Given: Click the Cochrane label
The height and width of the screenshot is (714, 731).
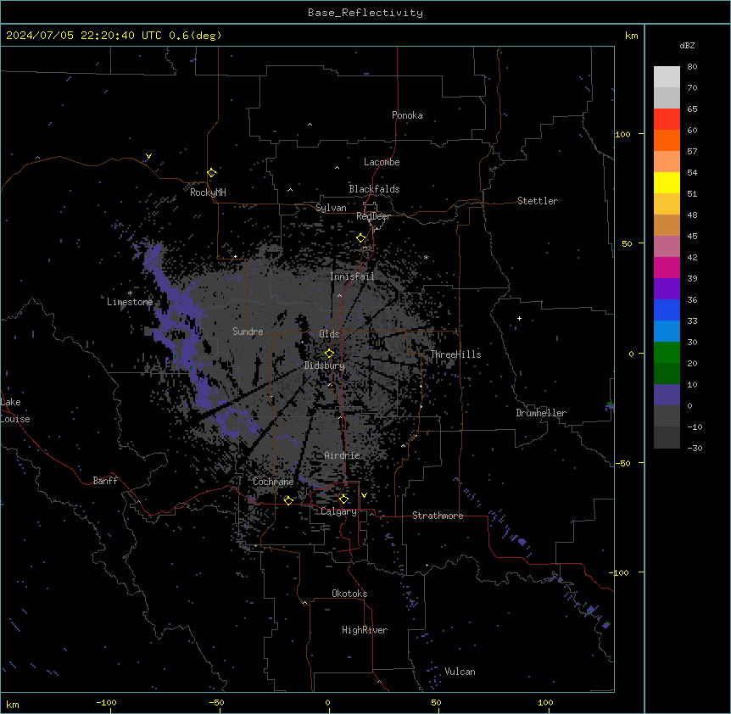Looking at the screenshot, I should (273, 482).
